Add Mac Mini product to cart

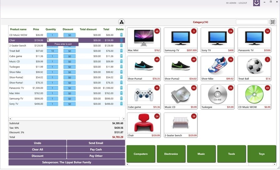click(x=144, y=40)
